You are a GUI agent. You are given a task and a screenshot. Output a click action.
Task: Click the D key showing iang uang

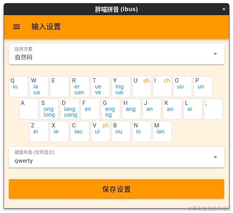(69, 109)
